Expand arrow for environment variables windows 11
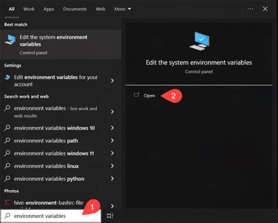This screenshot has height=223, width=278. [x=112, y=153]
